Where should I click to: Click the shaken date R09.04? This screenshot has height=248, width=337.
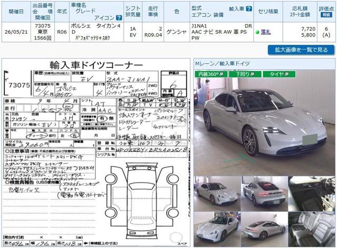[x=153, y=35]
